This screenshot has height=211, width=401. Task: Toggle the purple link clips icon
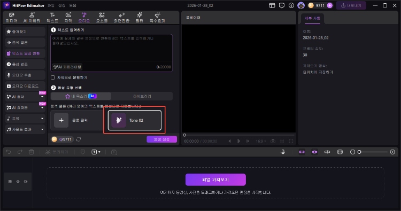click(x=302, y=152)
